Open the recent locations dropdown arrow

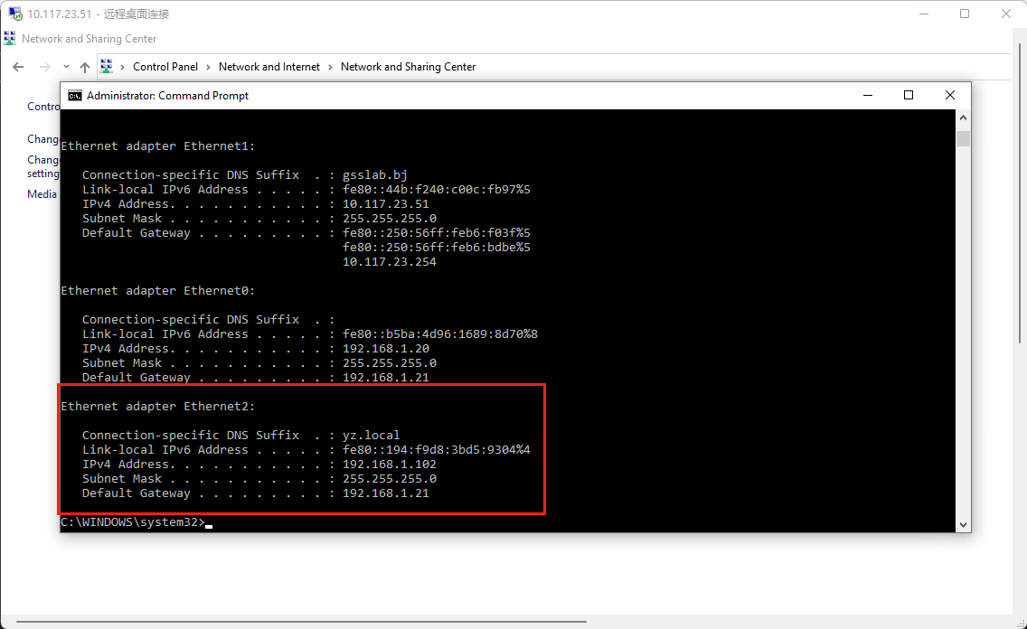pyautogui.click(x=66, y=67)
